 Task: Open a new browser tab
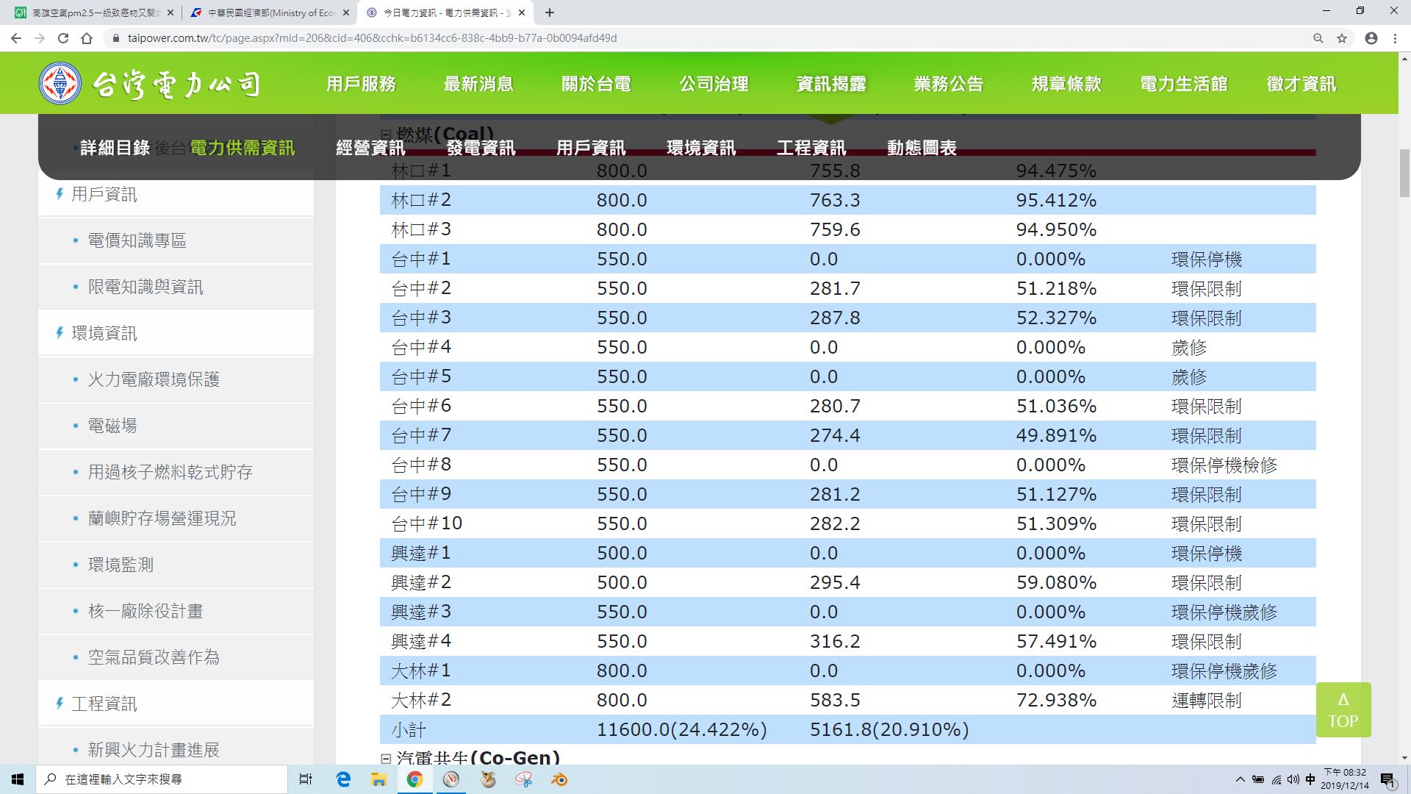[550, 12]
